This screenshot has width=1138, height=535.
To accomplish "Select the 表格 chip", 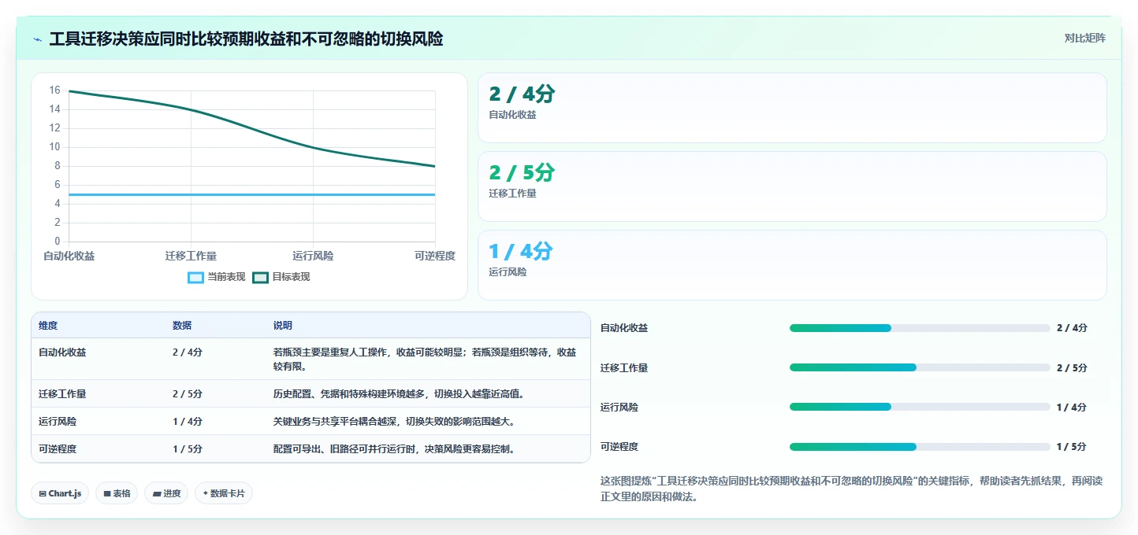I will [117, 493].
